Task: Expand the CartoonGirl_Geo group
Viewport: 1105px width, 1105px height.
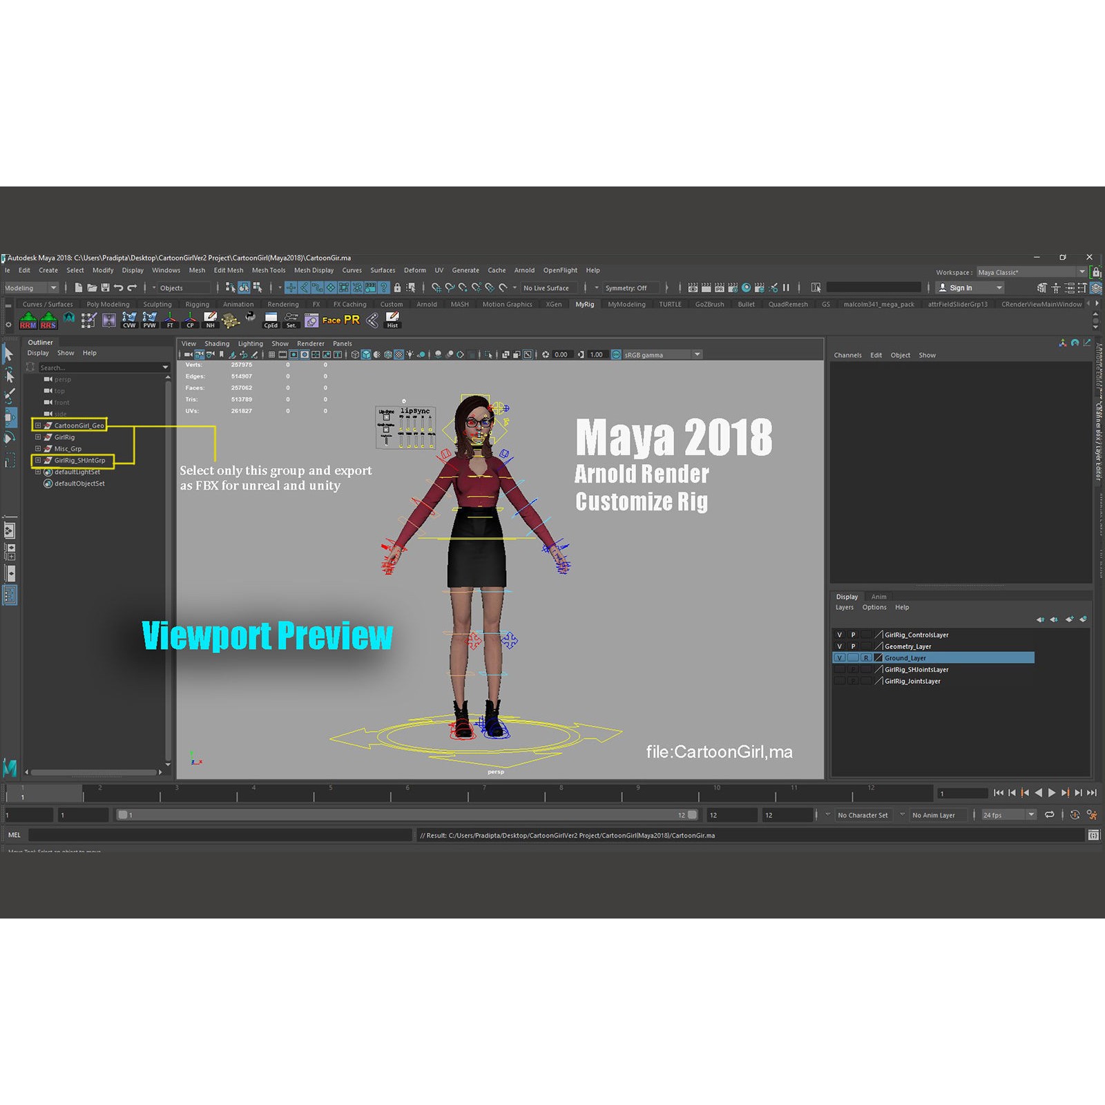Action: coord(38,425)
